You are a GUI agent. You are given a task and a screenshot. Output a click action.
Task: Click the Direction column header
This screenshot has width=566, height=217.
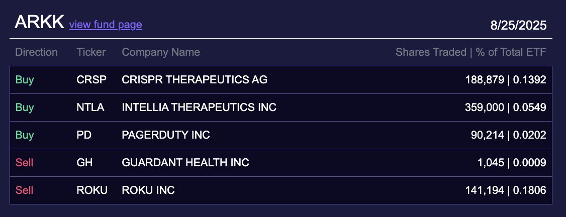tap(36, 52)
